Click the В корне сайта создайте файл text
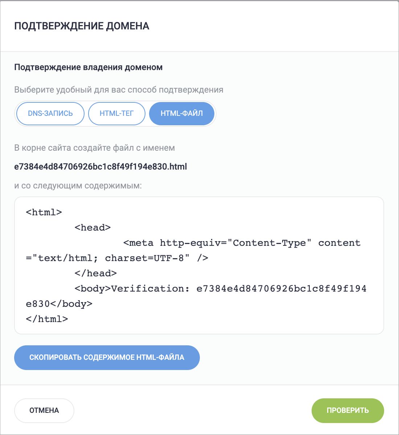This screenshot has width=399, height=435. pyautogui.click(x=94, y=148)
